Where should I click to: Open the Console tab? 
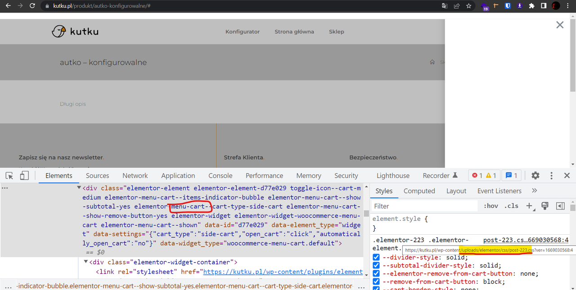(220, 175)
